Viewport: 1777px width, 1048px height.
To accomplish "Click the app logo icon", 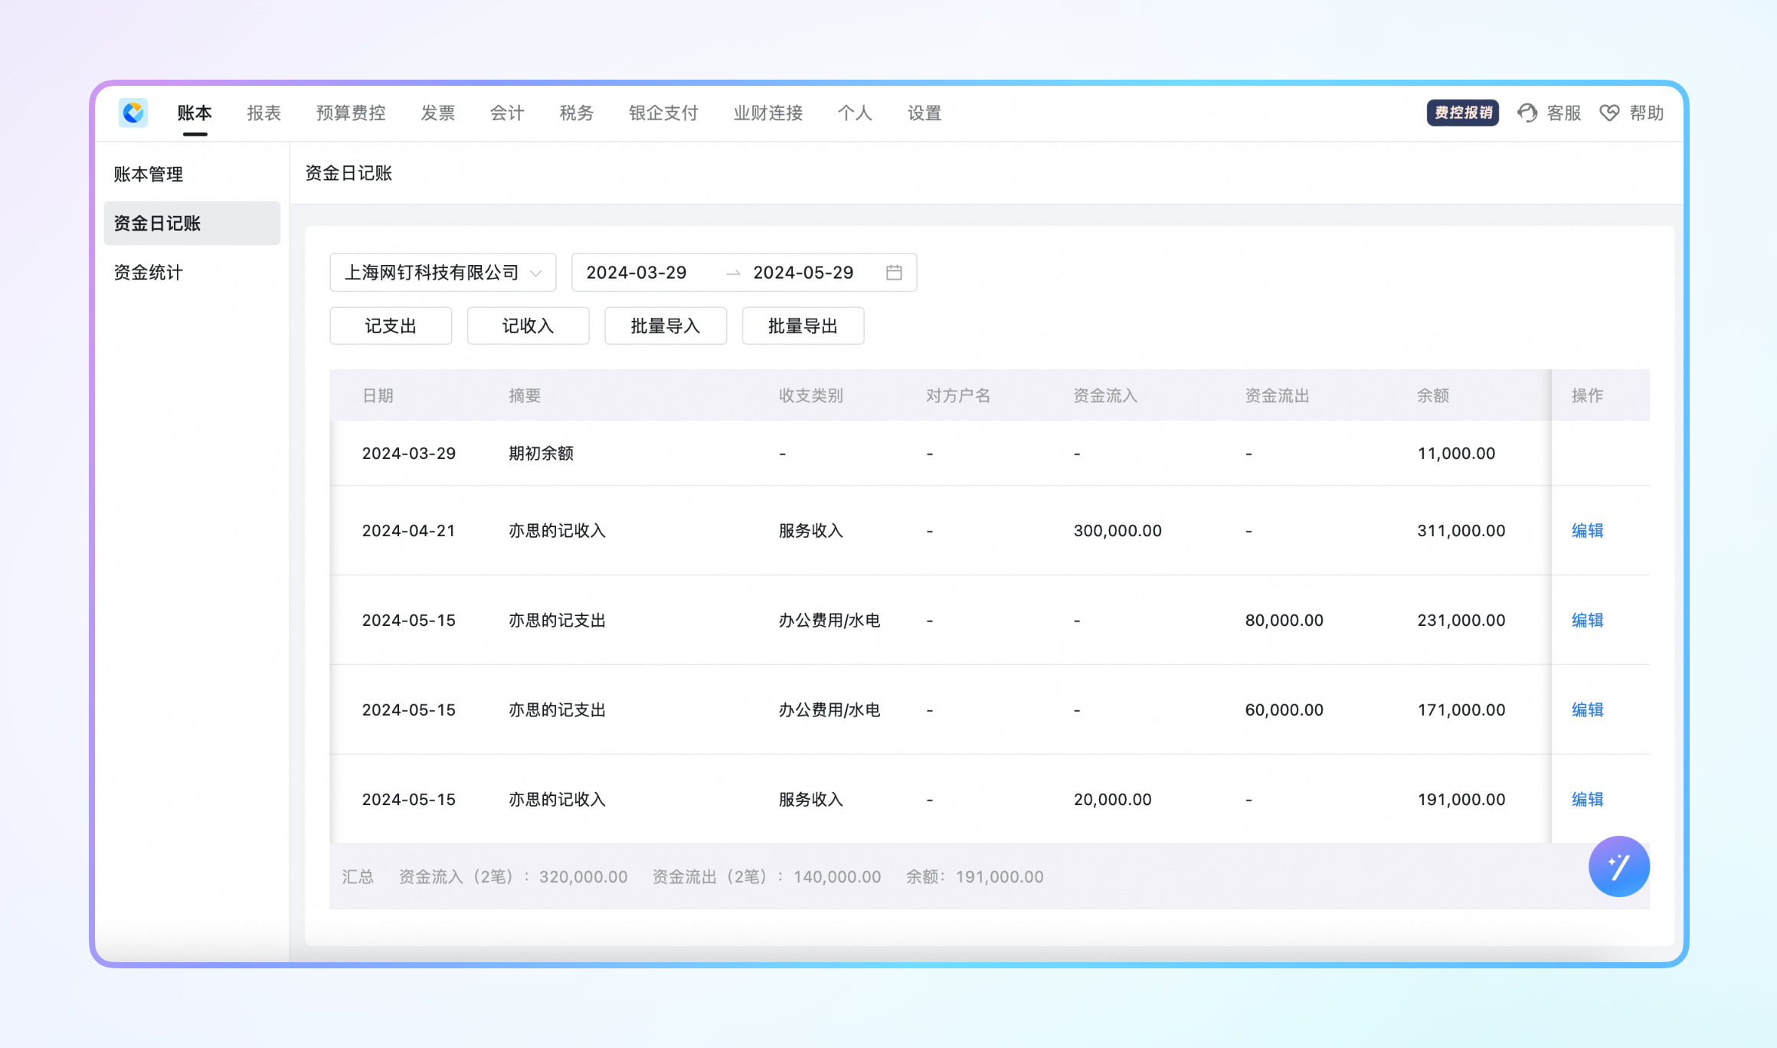I will coord(133,113).
